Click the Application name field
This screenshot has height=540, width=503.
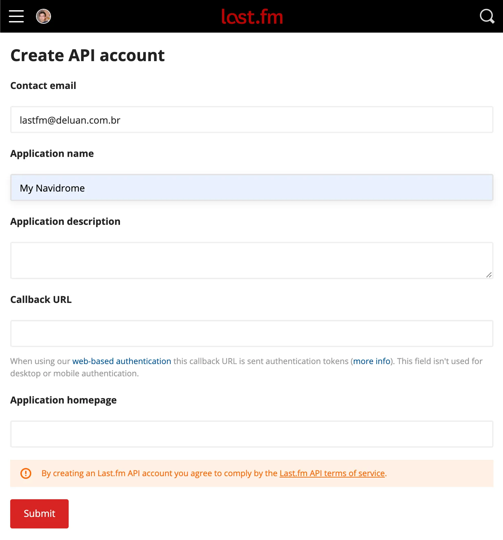click(x=252, y=188)
